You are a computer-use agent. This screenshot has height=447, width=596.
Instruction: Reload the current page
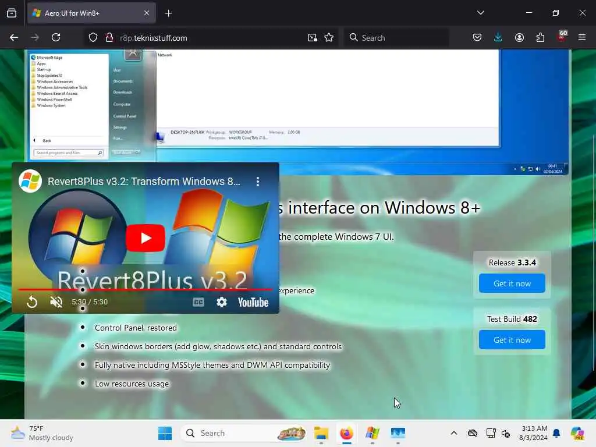click(56, 37)
